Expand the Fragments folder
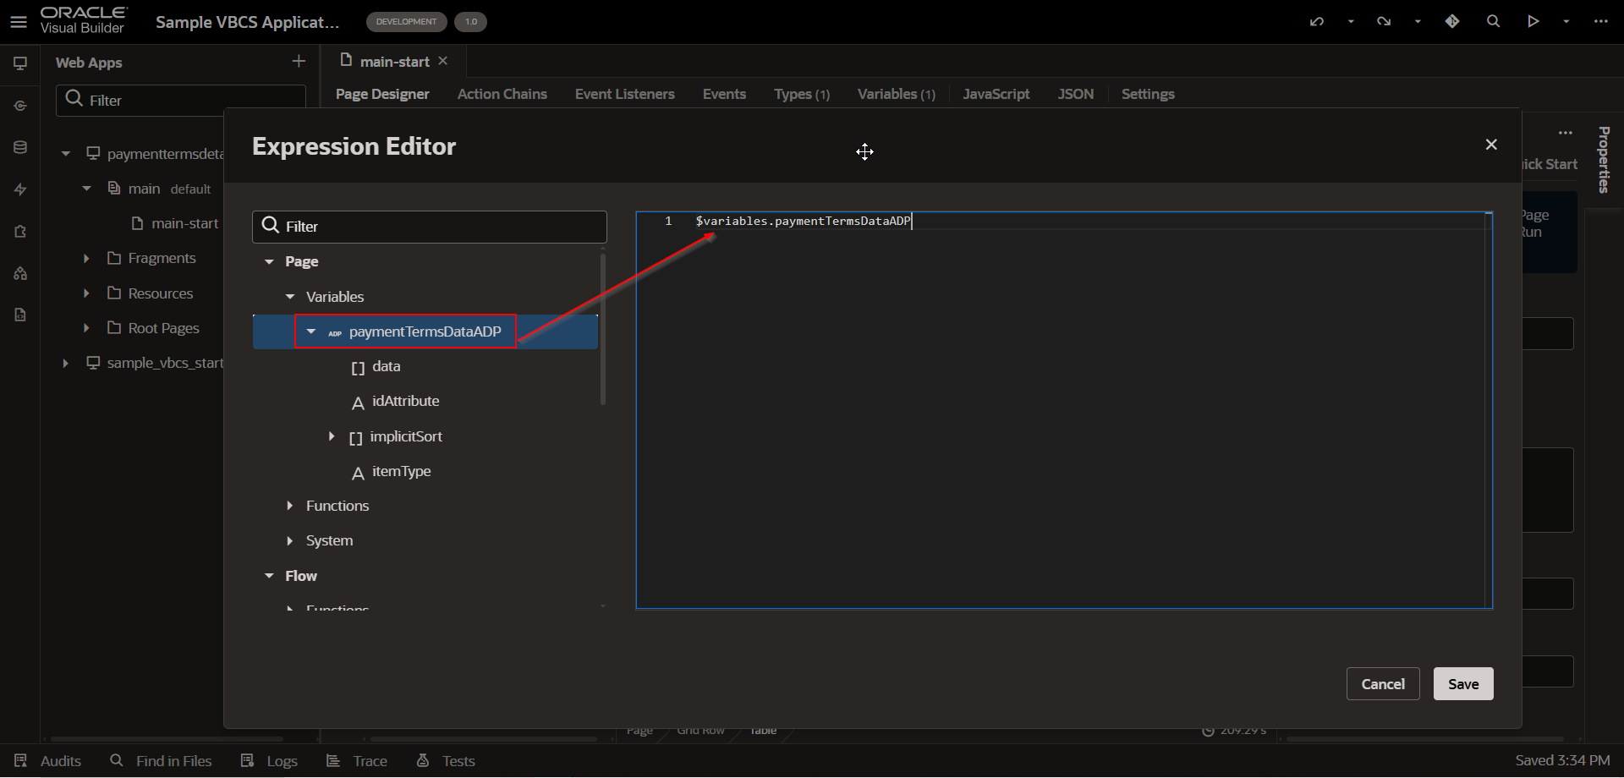Image resolution: width=1624 pixels, height=778 pixels. [x=86, y=258]
